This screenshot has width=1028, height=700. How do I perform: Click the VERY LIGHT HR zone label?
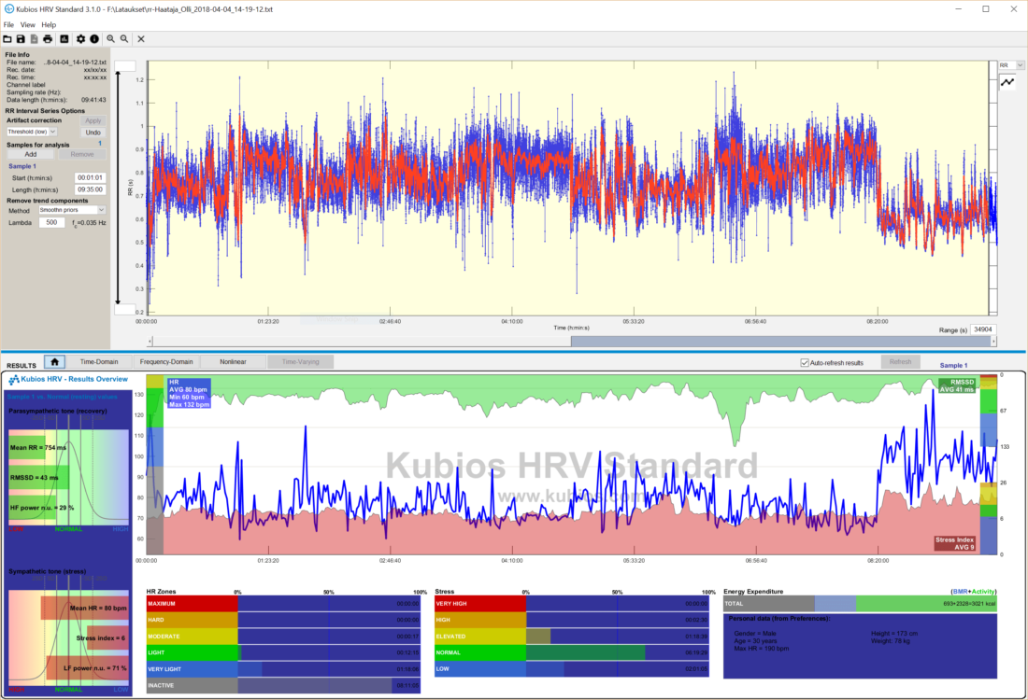pyautogui.click(x=193, y=668)
